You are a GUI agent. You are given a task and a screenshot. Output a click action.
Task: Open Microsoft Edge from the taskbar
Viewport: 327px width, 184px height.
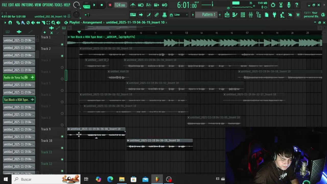pos(110,179)
